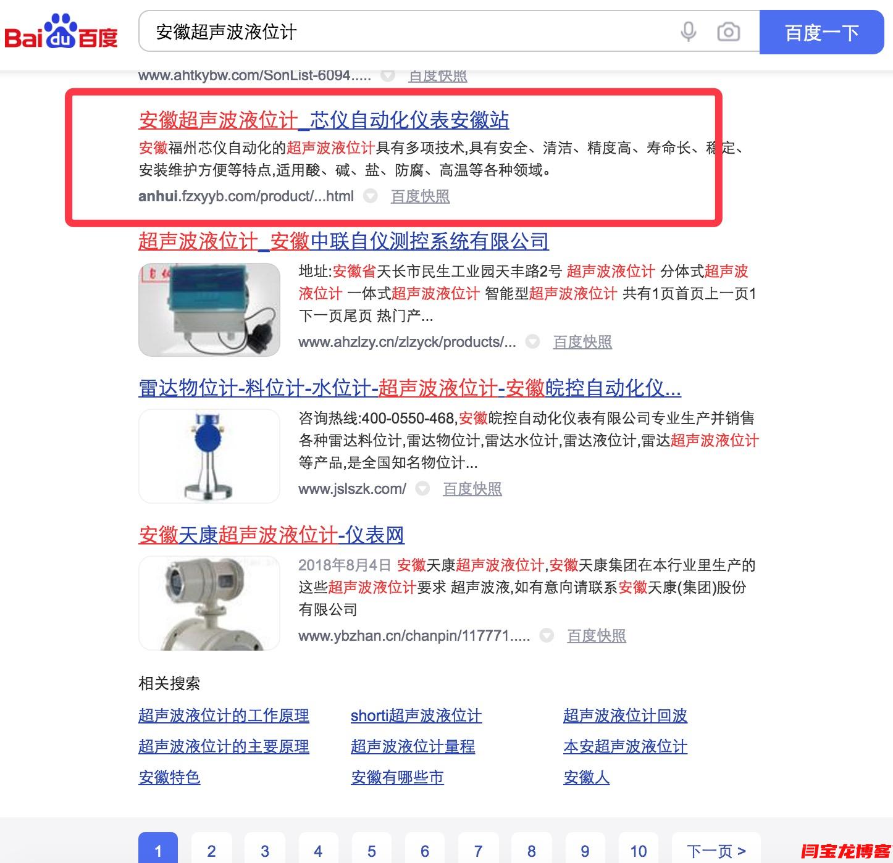Open result 安徽天康超声波液位计-仪表网
Image resolution: width=893 pixels, height=863 pixels.
point(271,535)
